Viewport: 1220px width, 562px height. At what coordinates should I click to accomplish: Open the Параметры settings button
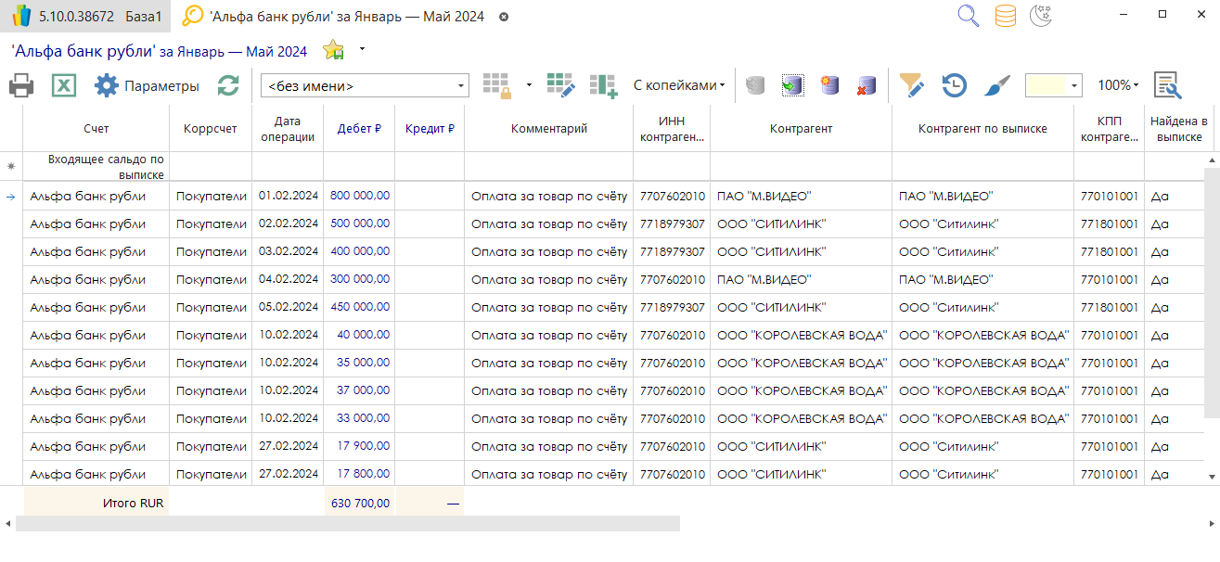pos(148,86)
